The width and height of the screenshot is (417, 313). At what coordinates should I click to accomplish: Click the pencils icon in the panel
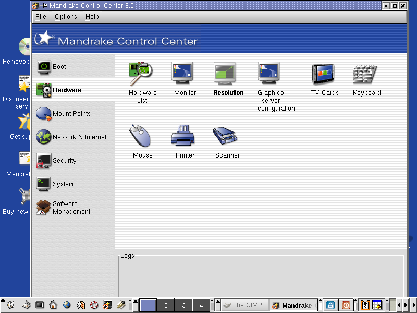121,305
